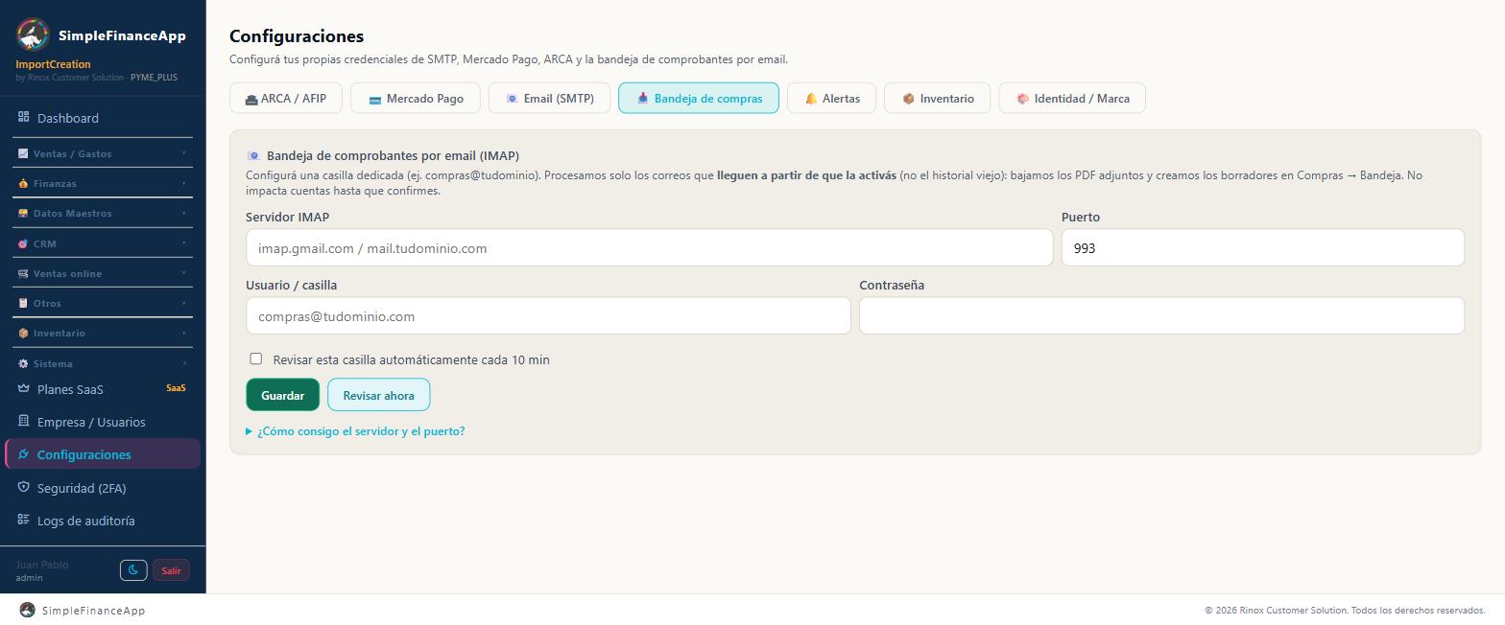Click the Contraseña input field
This screenshot has width=1505, height=625.
coord(1161,315)
